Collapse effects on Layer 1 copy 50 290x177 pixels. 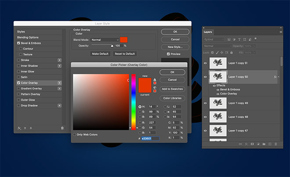click(x=279, y=77)
